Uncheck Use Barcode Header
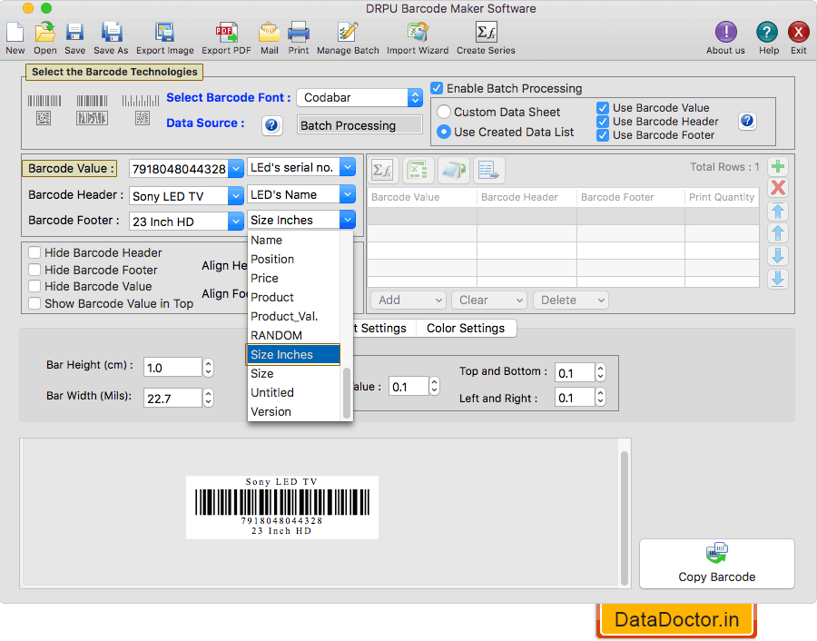 [x=603, y=122]
